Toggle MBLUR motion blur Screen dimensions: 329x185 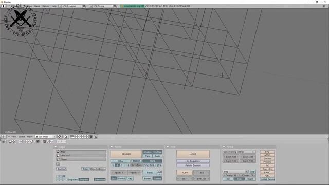[136, 161]
